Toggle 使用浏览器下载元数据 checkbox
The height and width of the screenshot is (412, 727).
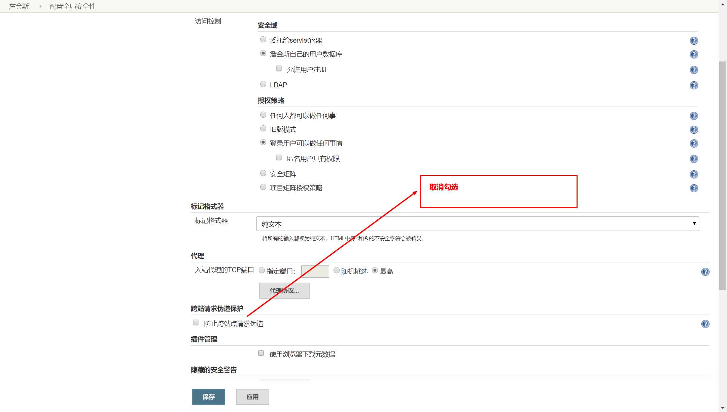(x=261, y=353)
